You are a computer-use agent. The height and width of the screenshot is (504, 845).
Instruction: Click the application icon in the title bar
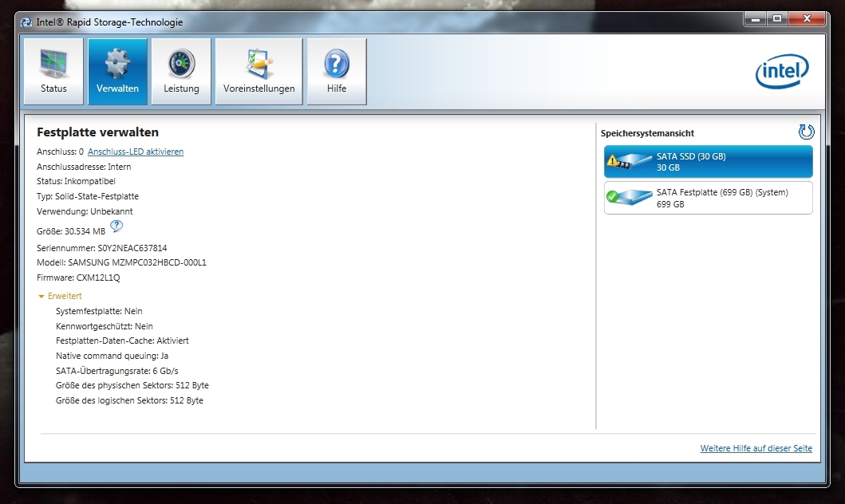[26, 22]
